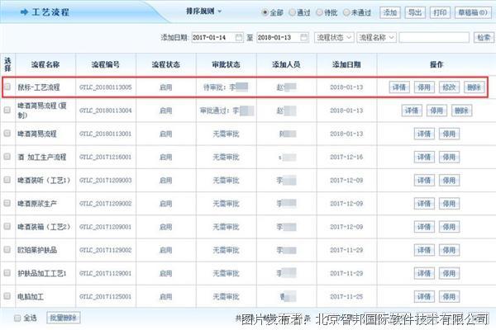
Task: Click the 检索 search button
Action: (x=484, y=38)
